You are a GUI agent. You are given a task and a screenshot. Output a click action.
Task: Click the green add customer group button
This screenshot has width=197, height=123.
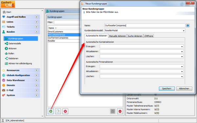[x=51, y=111]
